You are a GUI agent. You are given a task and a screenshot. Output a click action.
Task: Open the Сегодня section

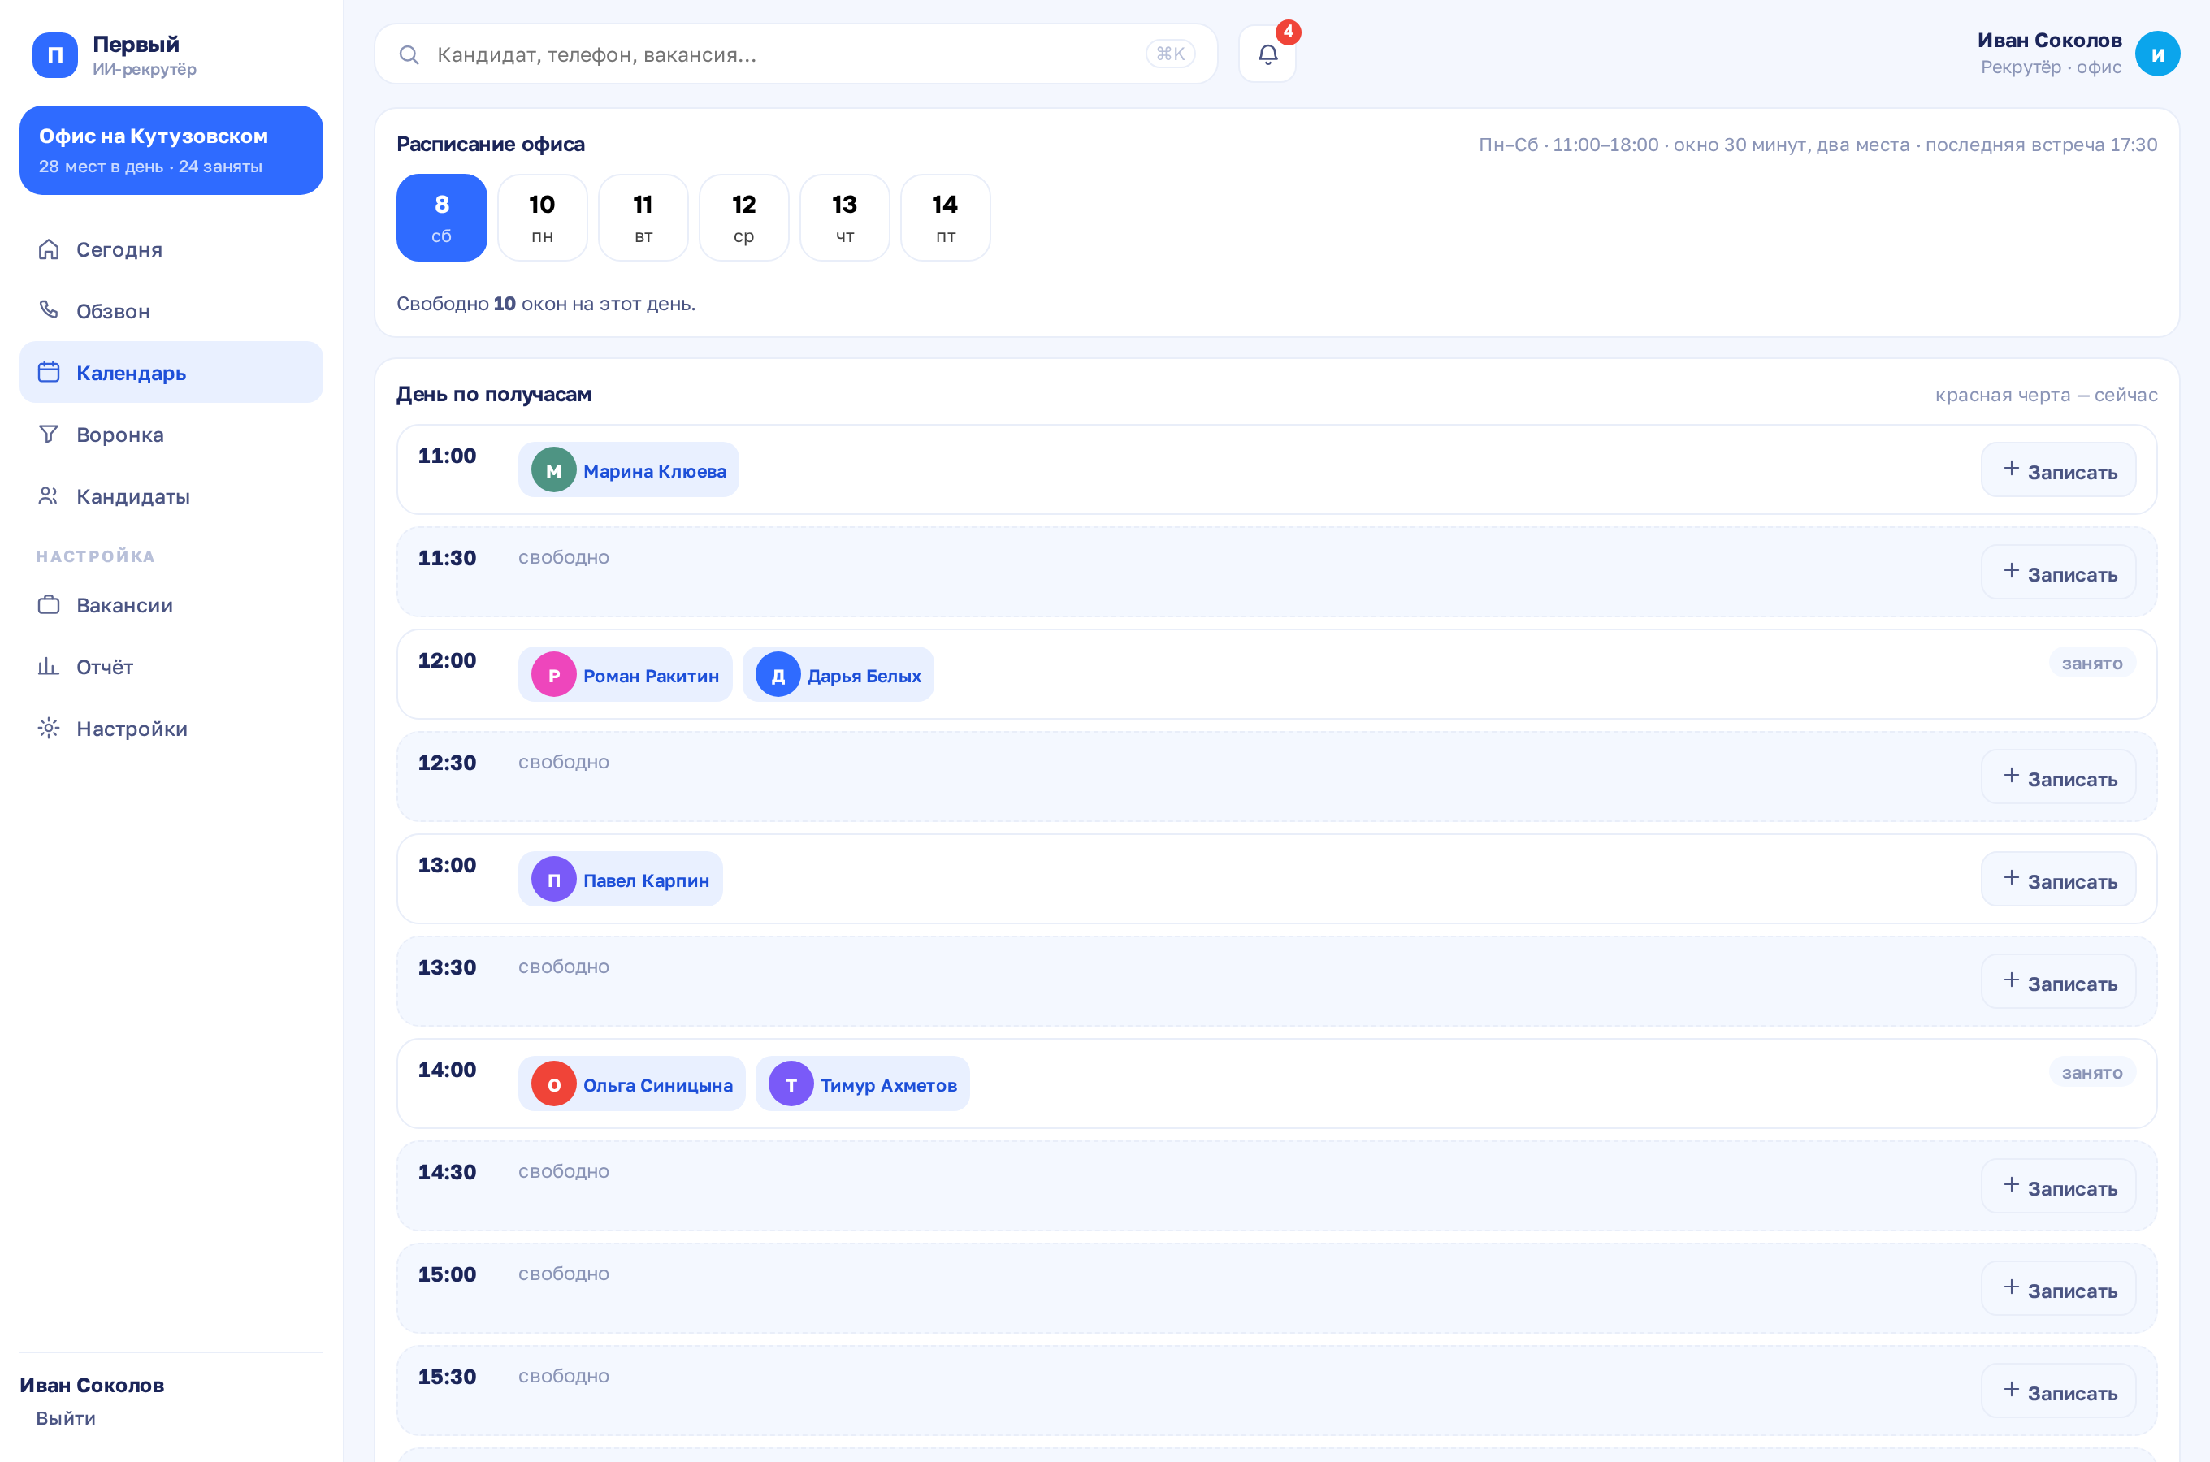171,249
